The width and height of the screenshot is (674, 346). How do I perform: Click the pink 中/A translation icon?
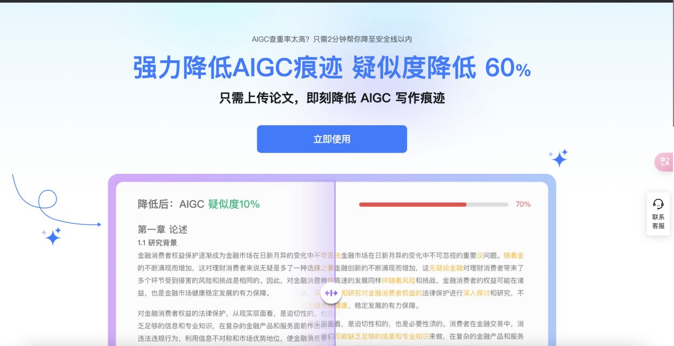tap(664, 162)
